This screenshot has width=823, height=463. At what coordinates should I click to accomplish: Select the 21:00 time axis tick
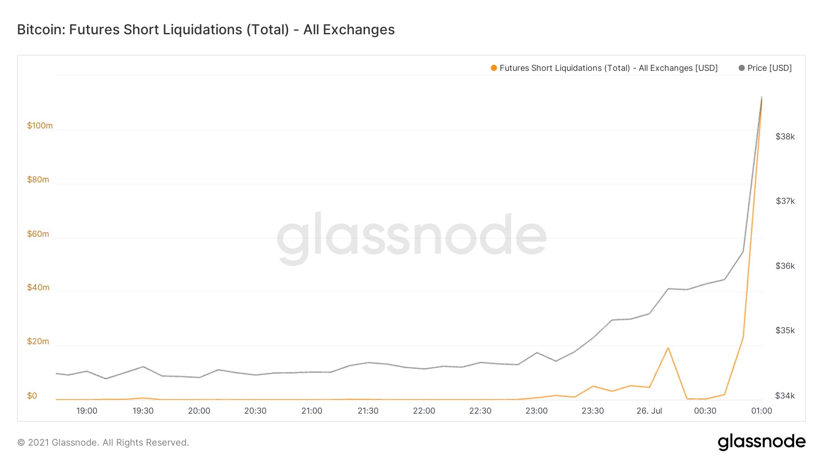312,411
